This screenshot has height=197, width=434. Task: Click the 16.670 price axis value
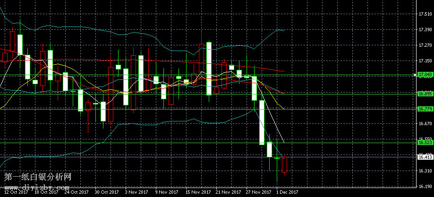425,124
